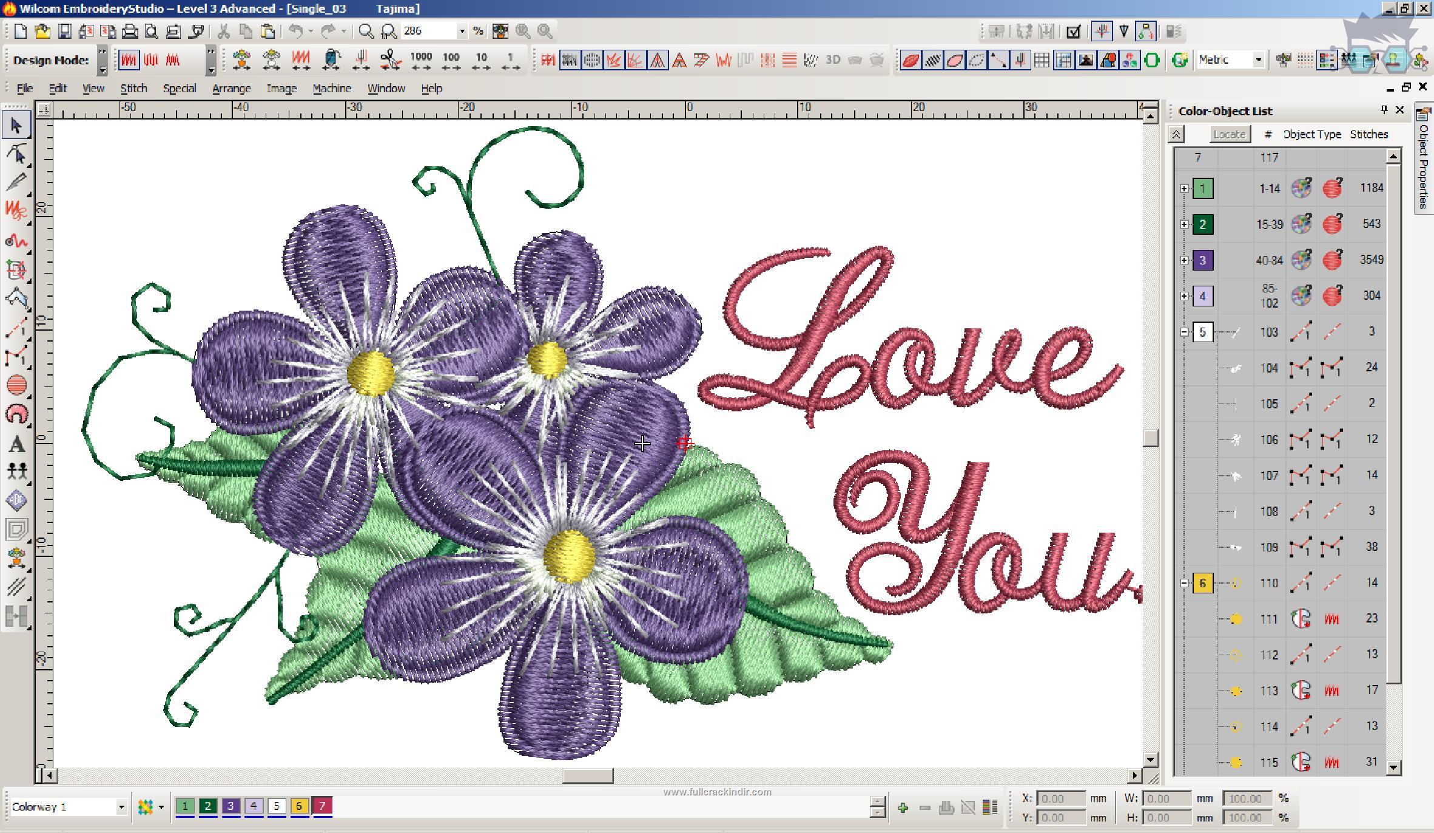This screenshot has width=1434, height=833.
Task: Click the Paste clipboard icon
Action: coord(268,31)
